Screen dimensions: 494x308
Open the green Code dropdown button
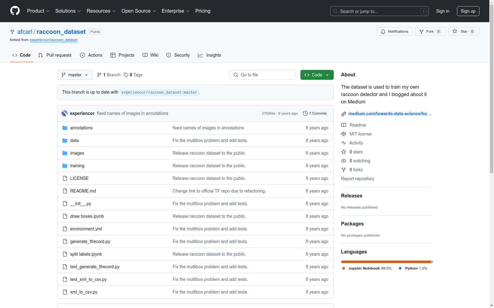(317, 75)
